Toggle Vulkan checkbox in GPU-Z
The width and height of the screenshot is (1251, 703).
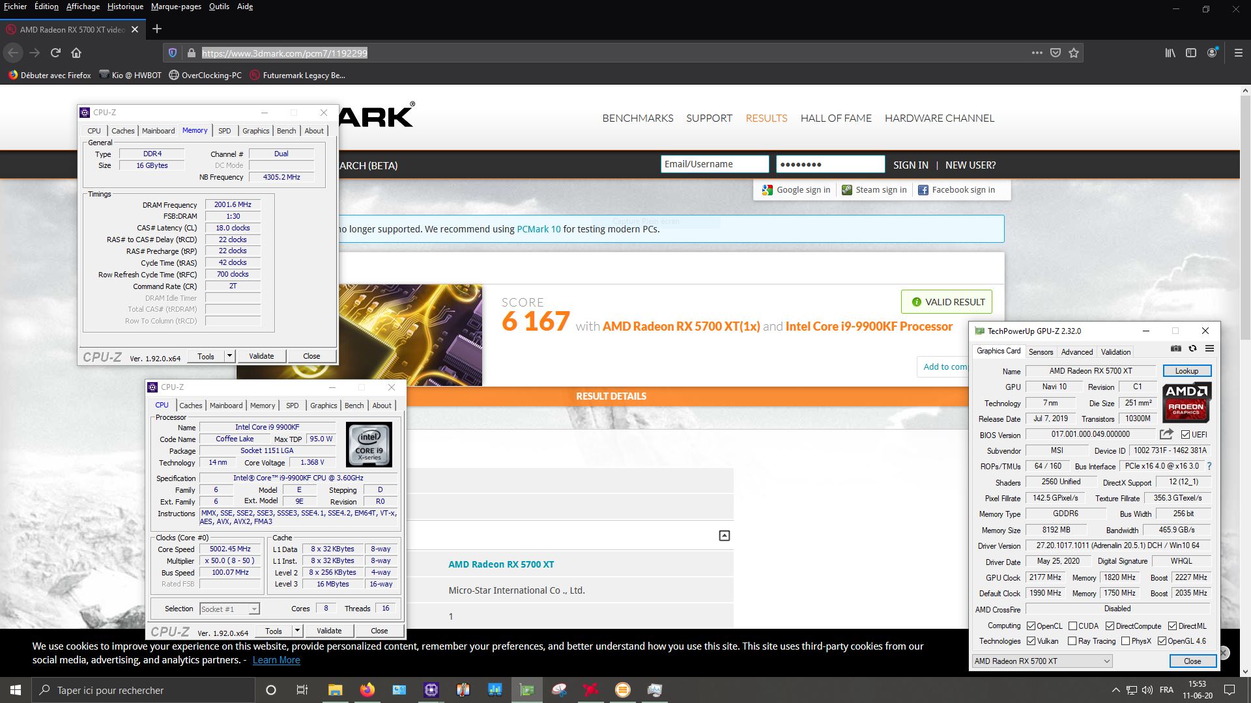(1031, 641)
